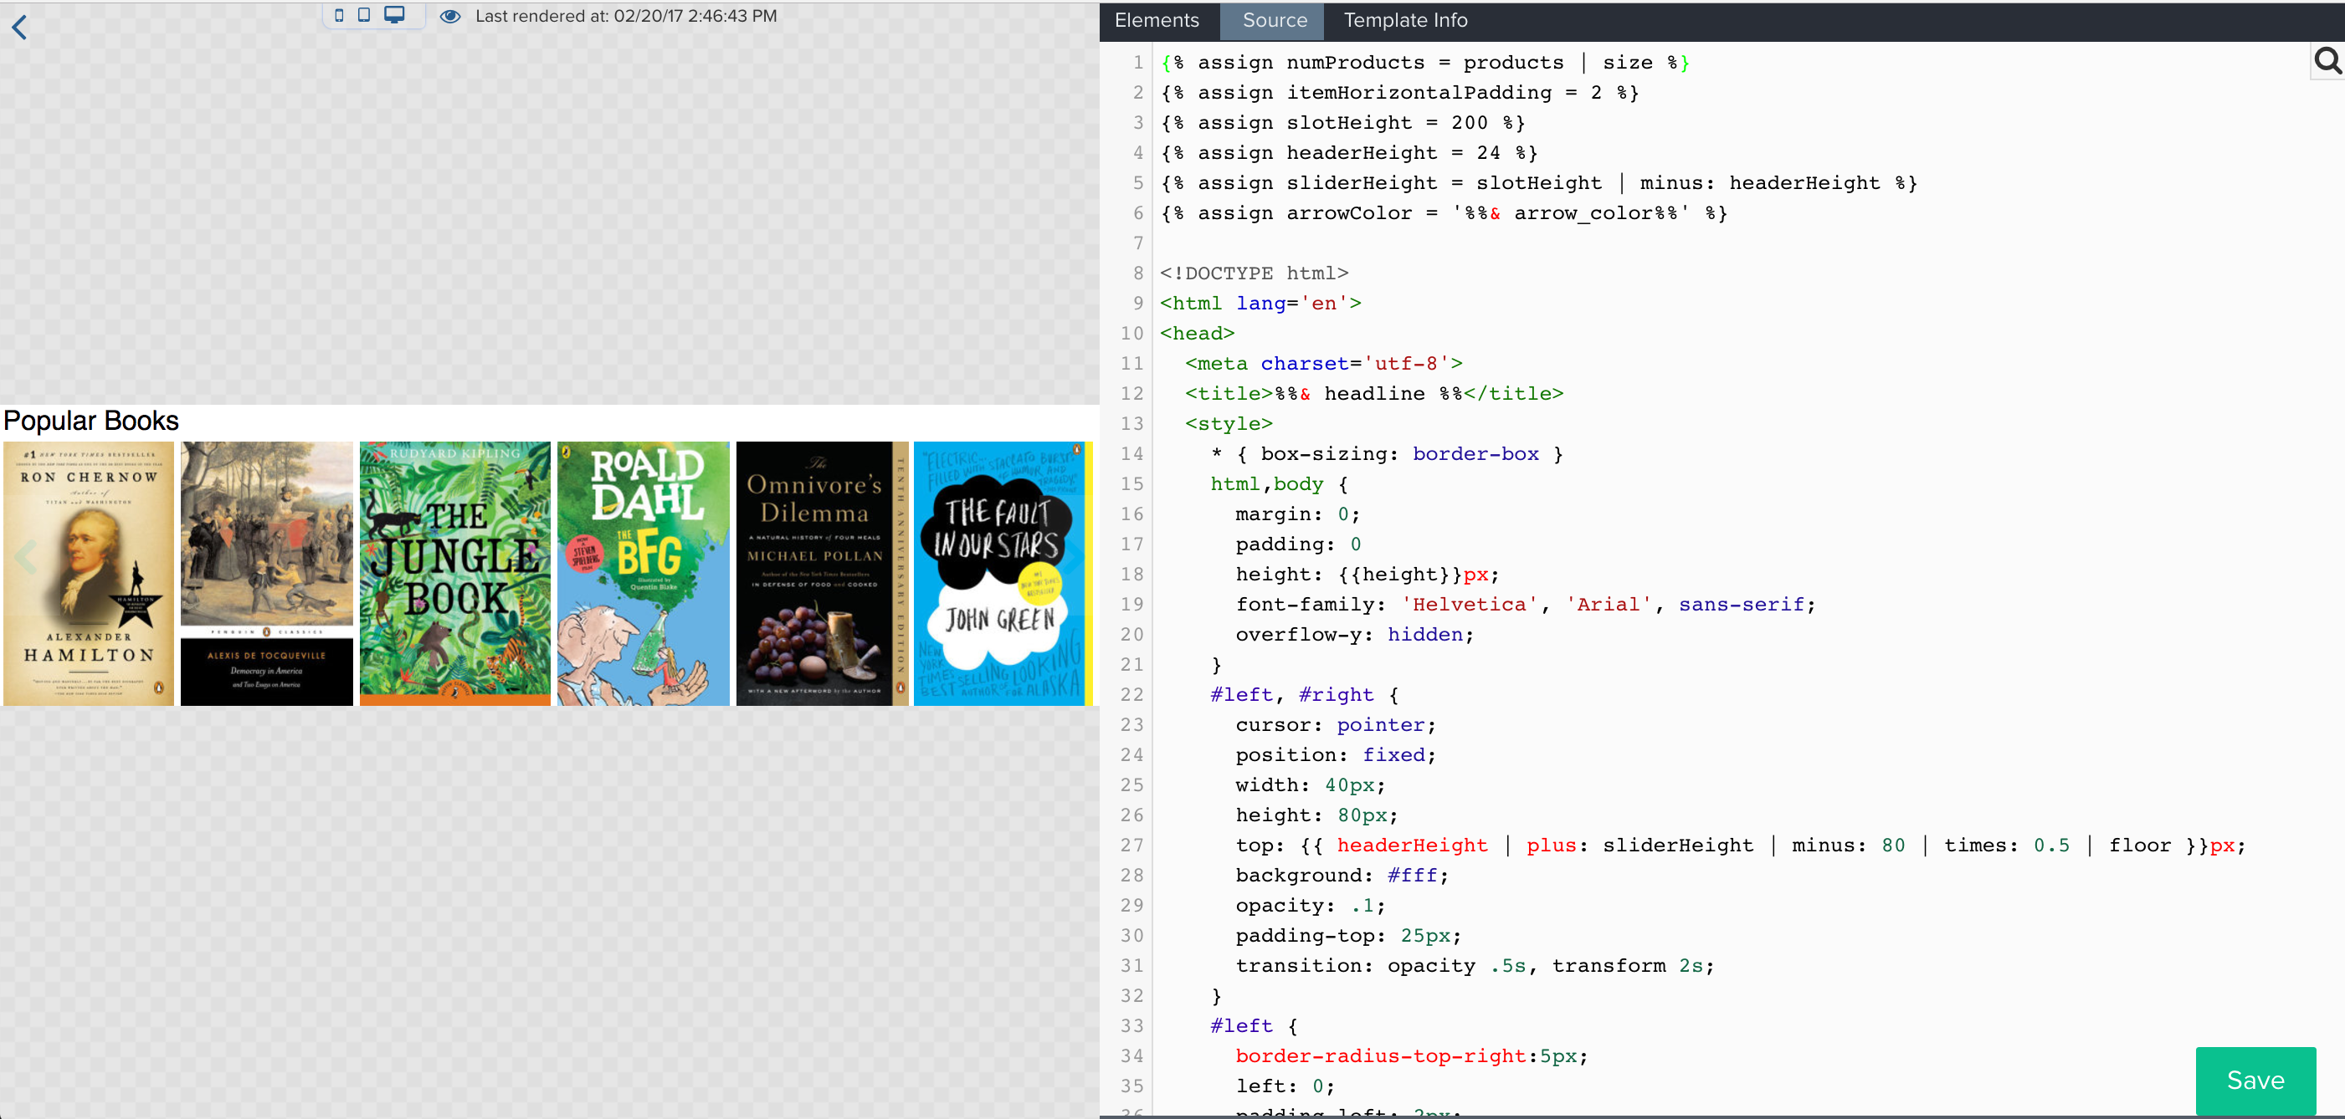Click the '#left, #right {' selector line
Viewport: 2345px width, 1119px height.
point(1305,694)
